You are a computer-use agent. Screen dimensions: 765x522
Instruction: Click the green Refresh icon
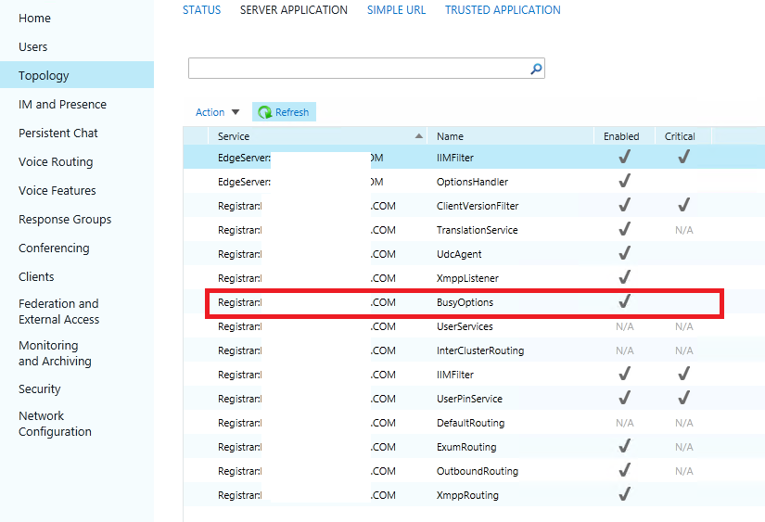pyautogui.click(x=264, y=112)
